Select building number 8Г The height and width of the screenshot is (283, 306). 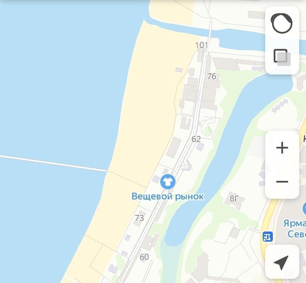click(234, 199)
